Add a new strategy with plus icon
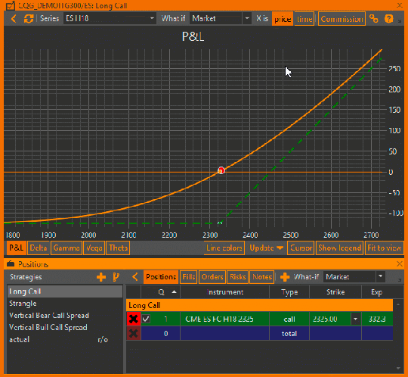 pos(101,277)
